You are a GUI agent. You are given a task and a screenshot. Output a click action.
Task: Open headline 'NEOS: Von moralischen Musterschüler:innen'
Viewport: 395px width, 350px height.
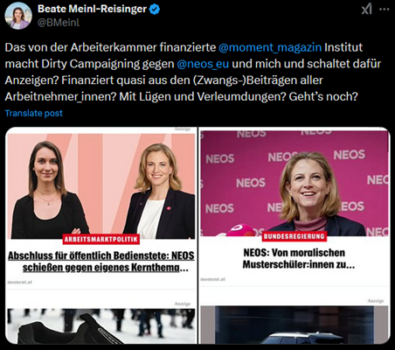295,259
